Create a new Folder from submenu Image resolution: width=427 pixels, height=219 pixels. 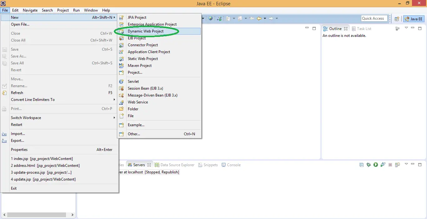[x=159, y=109]
